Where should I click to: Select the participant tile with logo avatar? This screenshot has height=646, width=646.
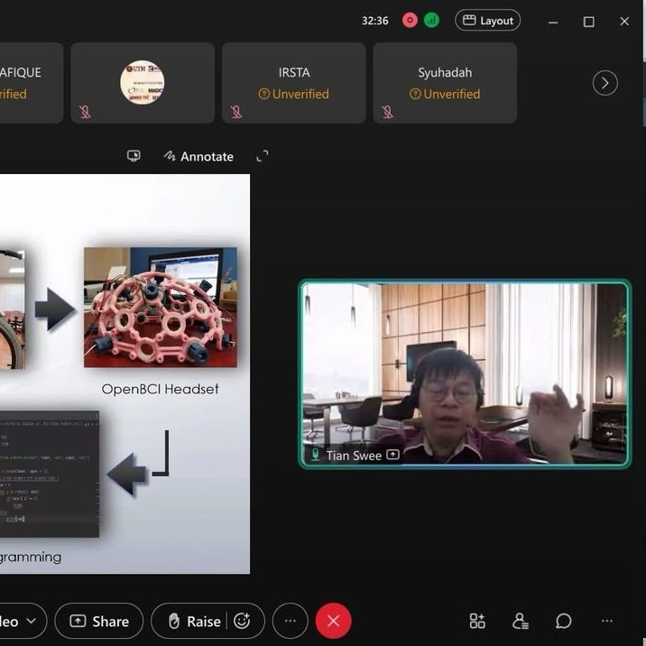(x=143, y=83)
